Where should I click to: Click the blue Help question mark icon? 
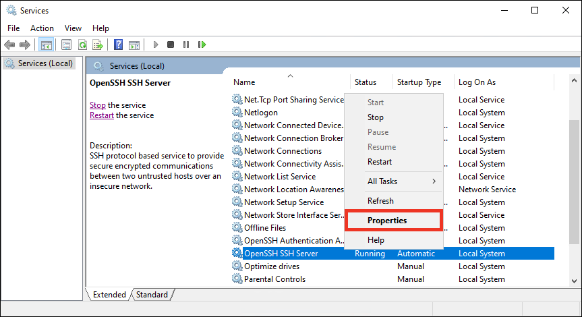(x=118, y=45)
